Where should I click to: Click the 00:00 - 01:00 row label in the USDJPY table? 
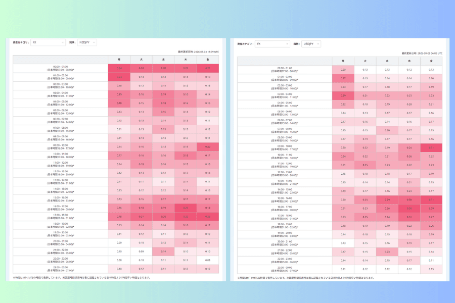click(285, 70)
